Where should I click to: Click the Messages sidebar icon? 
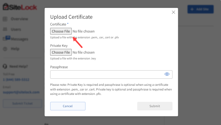(x=5, y=39)
